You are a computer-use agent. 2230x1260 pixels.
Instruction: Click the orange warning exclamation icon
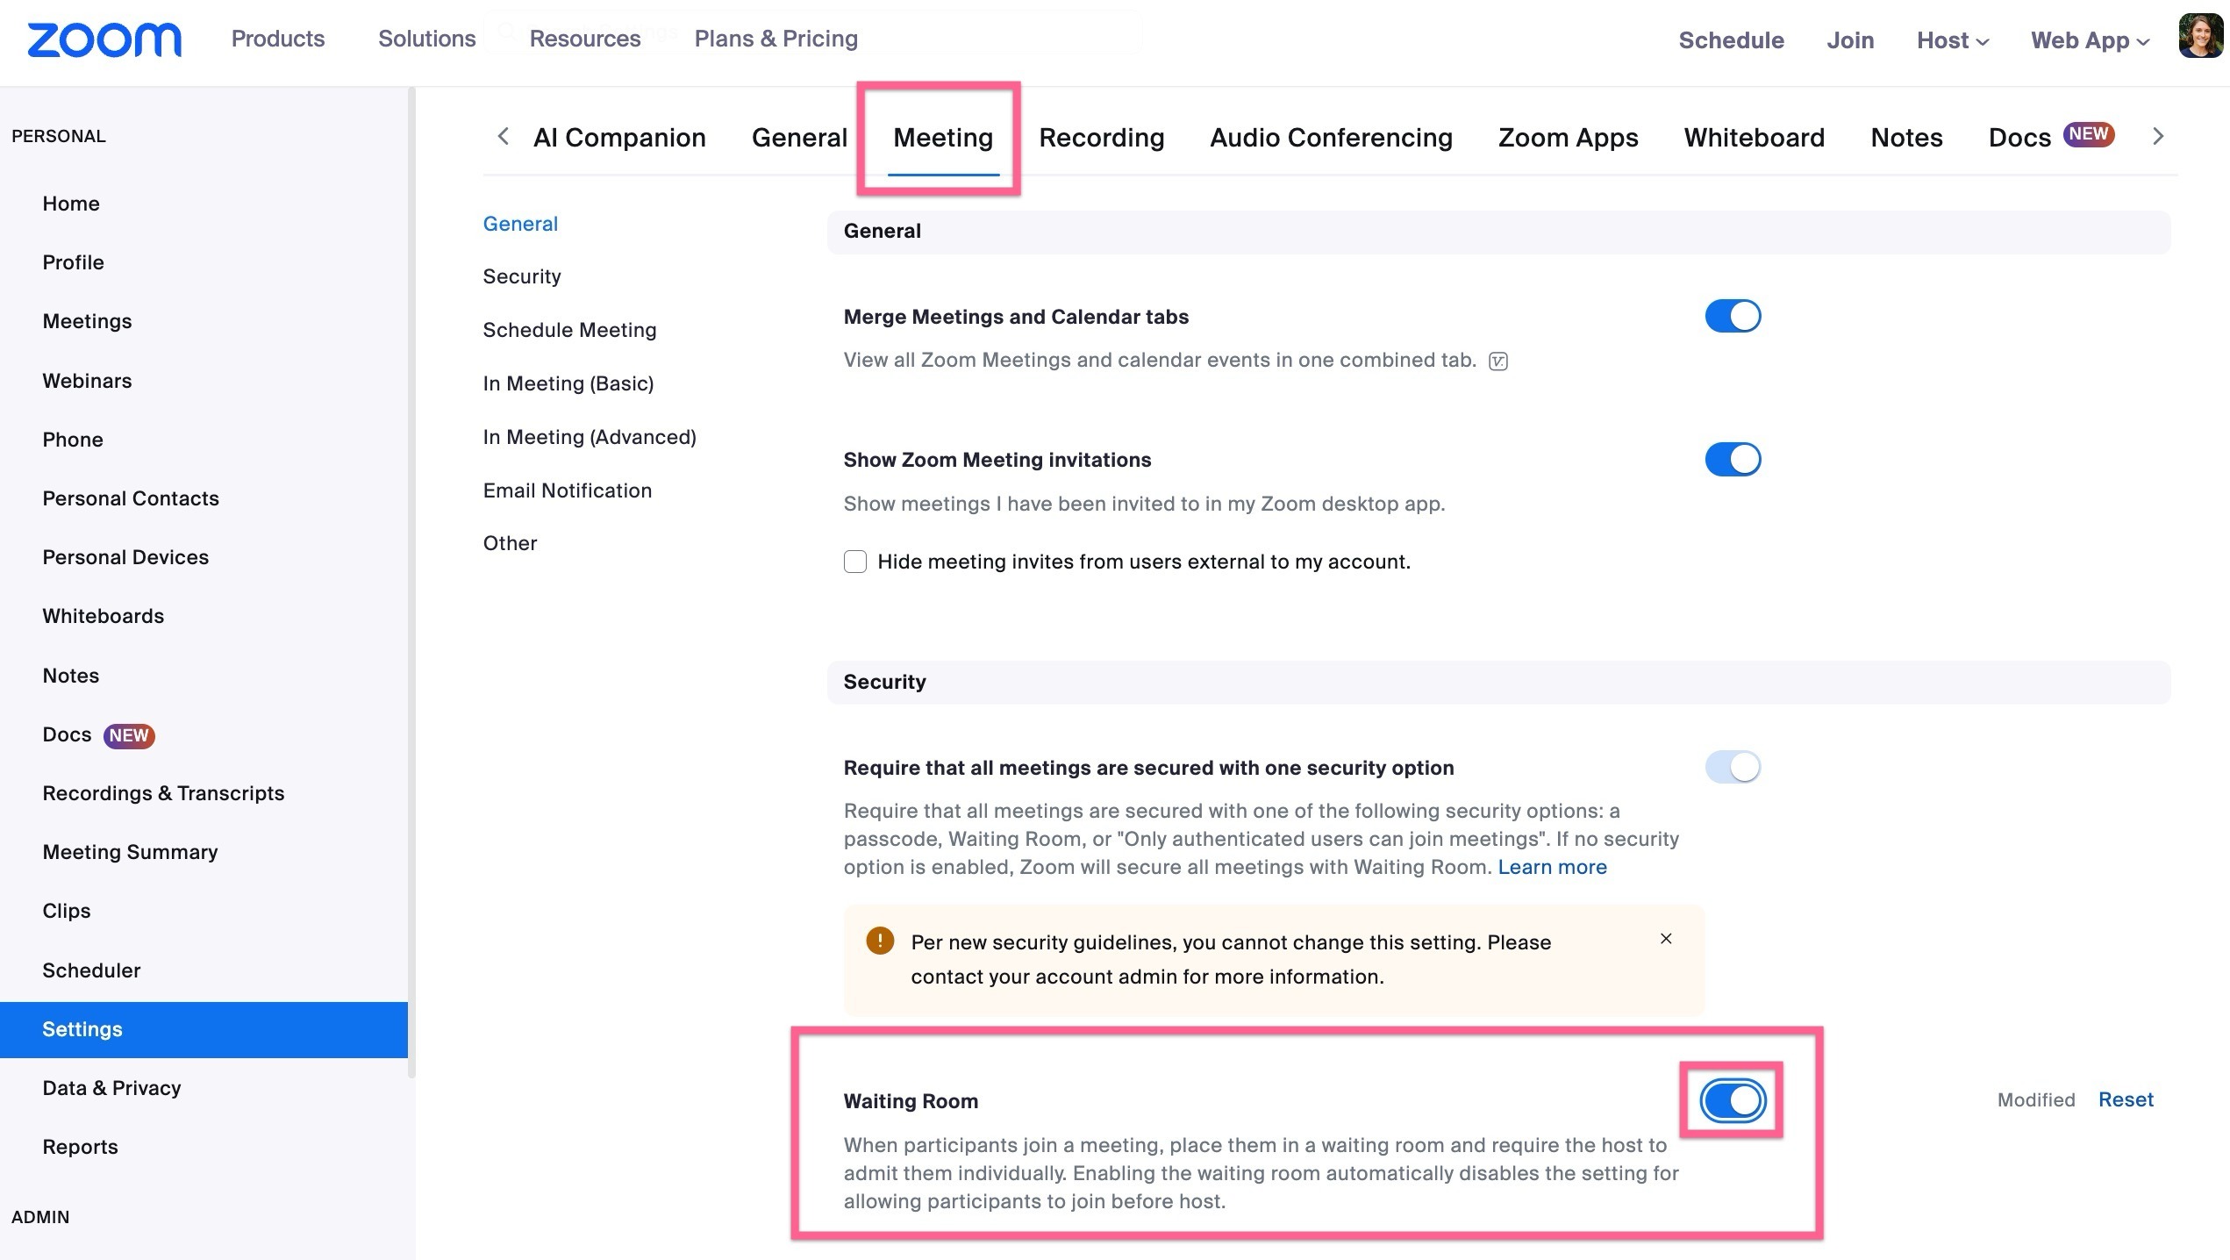point(880,941)
